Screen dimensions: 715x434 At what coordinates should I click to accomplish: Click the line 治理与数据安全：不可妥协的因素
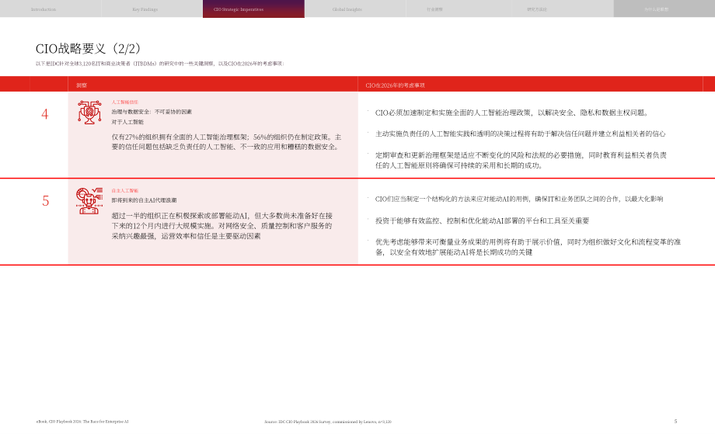152,112
